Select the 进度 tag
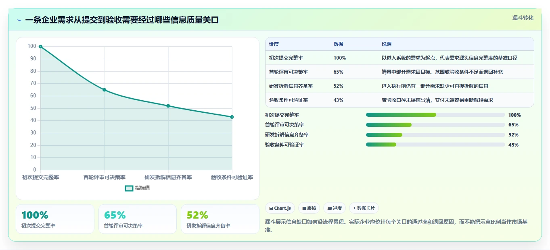 coord(335,208)
